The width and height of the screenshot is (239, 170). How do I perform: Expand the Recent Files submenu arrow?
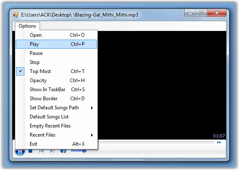tap(92, 135)
